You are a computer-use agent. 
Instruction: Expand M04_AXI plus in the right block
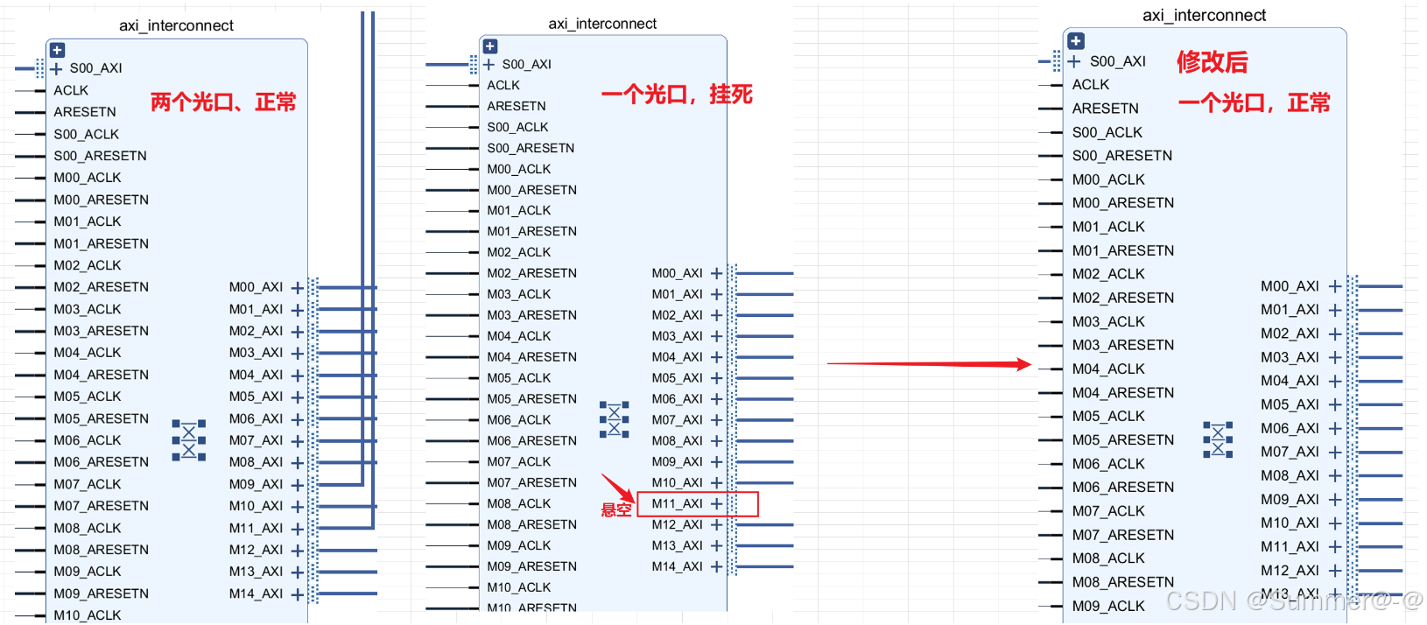point(1335,381)
